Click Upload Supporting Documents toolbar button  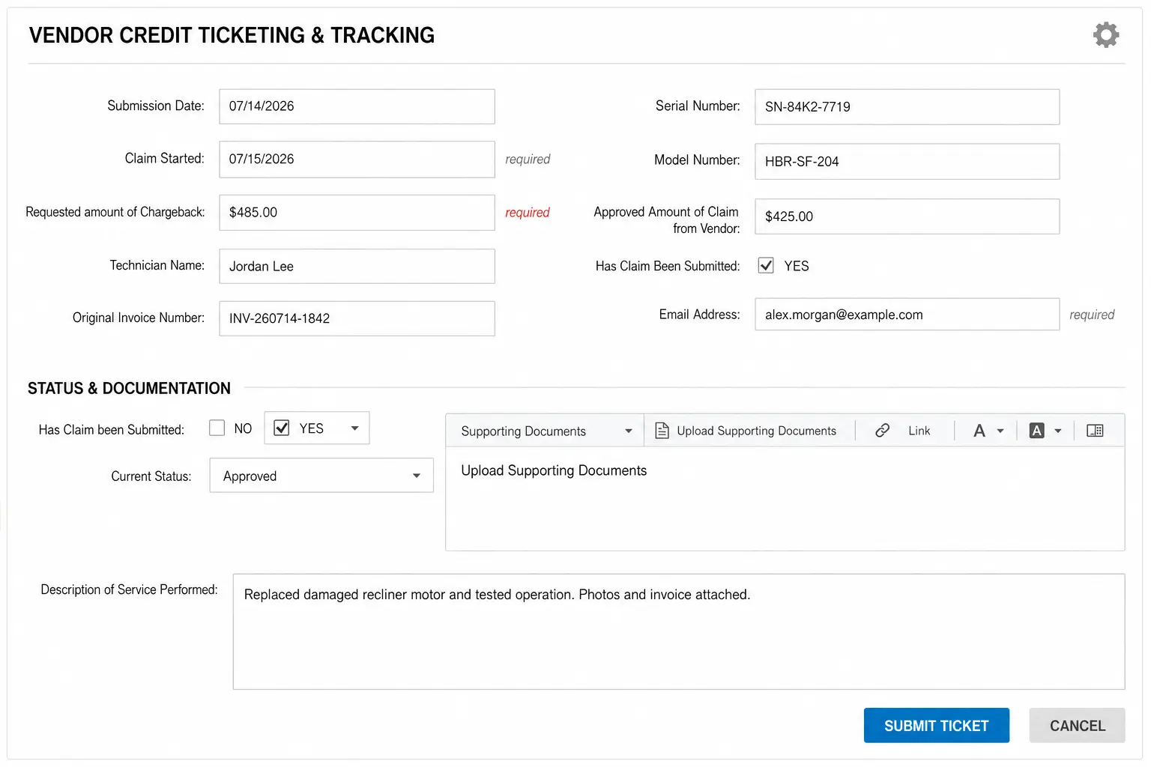(746, 431)
